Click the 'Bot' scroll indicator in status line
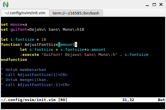Viewport: 166px width, 110px height. [162, 100]
